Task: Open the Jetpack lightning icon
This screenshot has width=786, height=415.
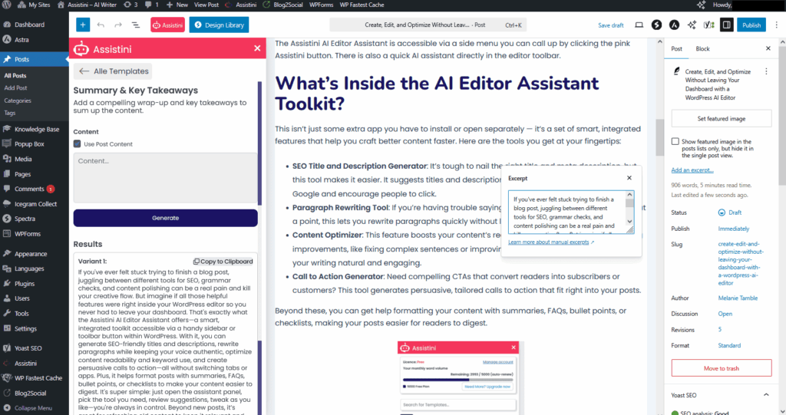Action: (x=656, y=25)
